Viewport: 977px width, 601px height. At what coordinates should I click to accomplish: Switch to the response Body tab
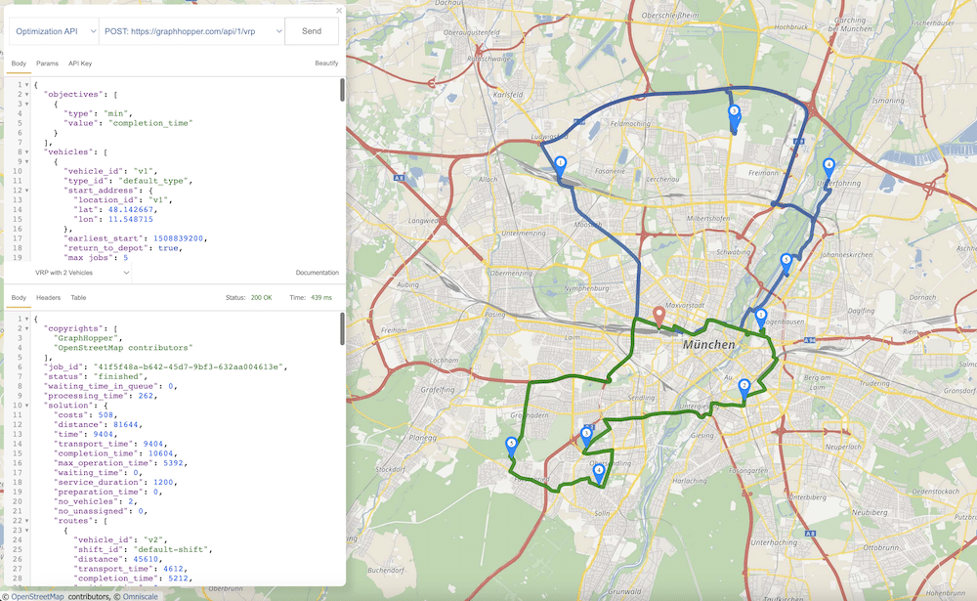coord(19,298)
